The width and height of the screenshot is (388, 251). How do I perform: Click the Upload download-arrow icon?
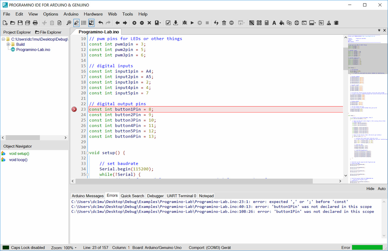point(176,23)
